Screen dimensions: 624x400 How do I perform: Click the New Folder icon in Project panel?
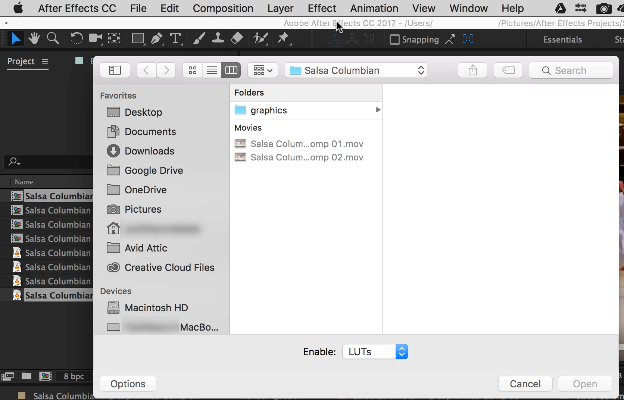click(26, 376)
